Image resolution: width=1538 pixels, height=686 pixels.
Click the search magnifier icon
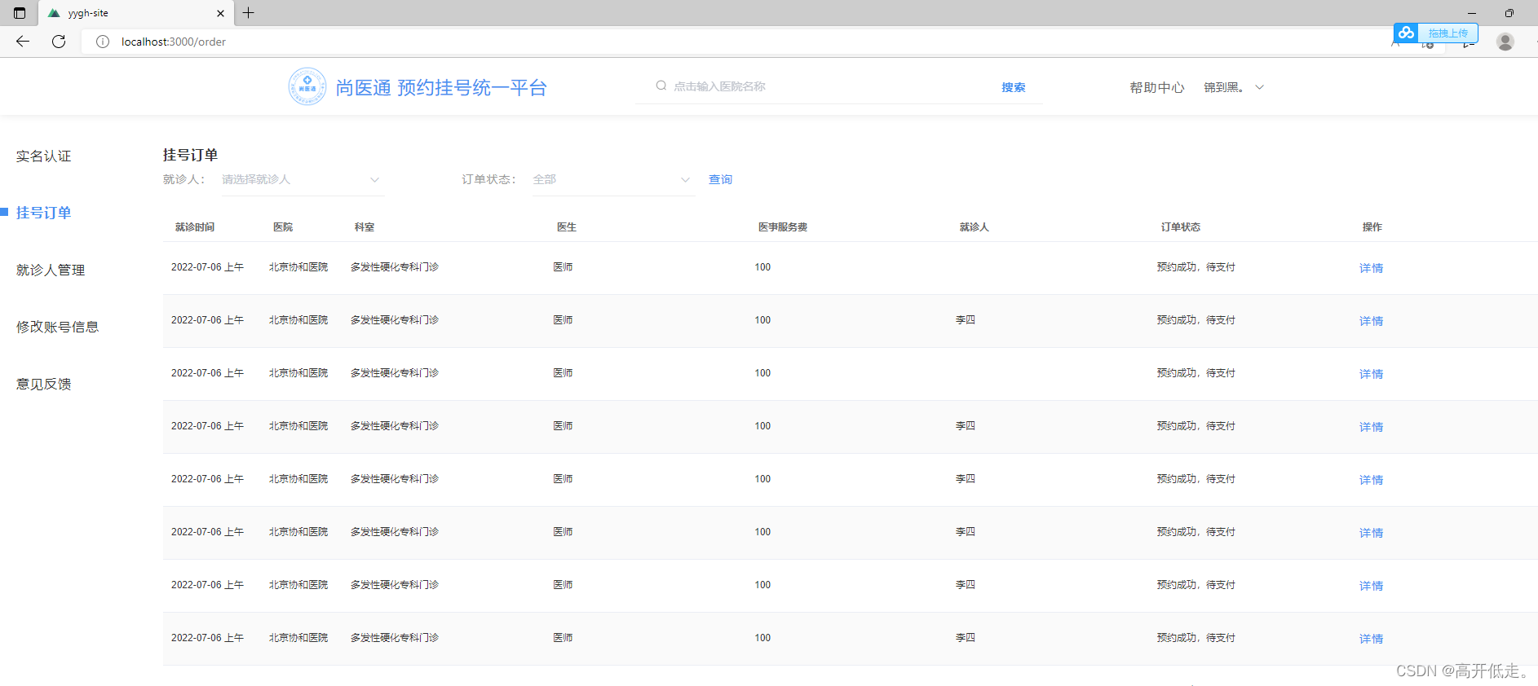(x=661, y=86)
